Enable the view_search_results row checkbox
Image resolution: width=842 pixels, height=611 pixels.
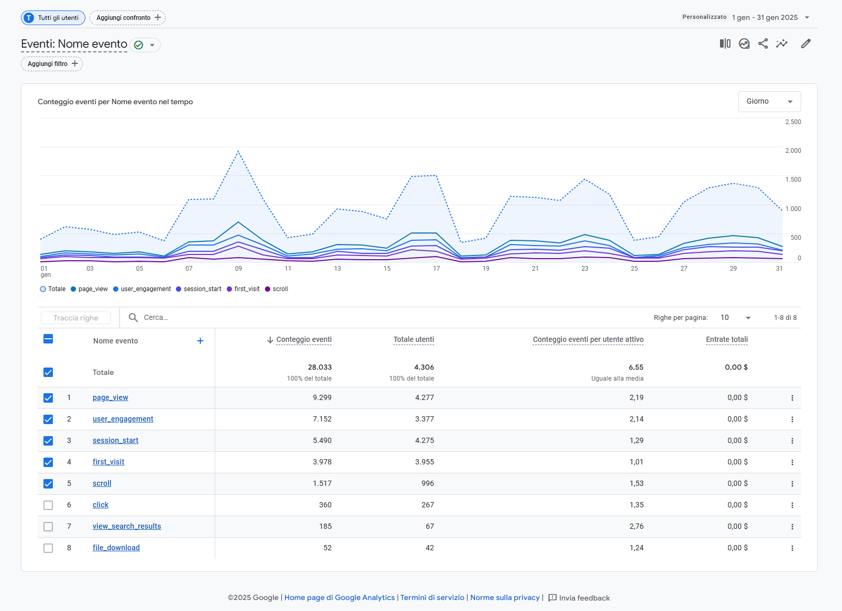[x=48, y=527]
